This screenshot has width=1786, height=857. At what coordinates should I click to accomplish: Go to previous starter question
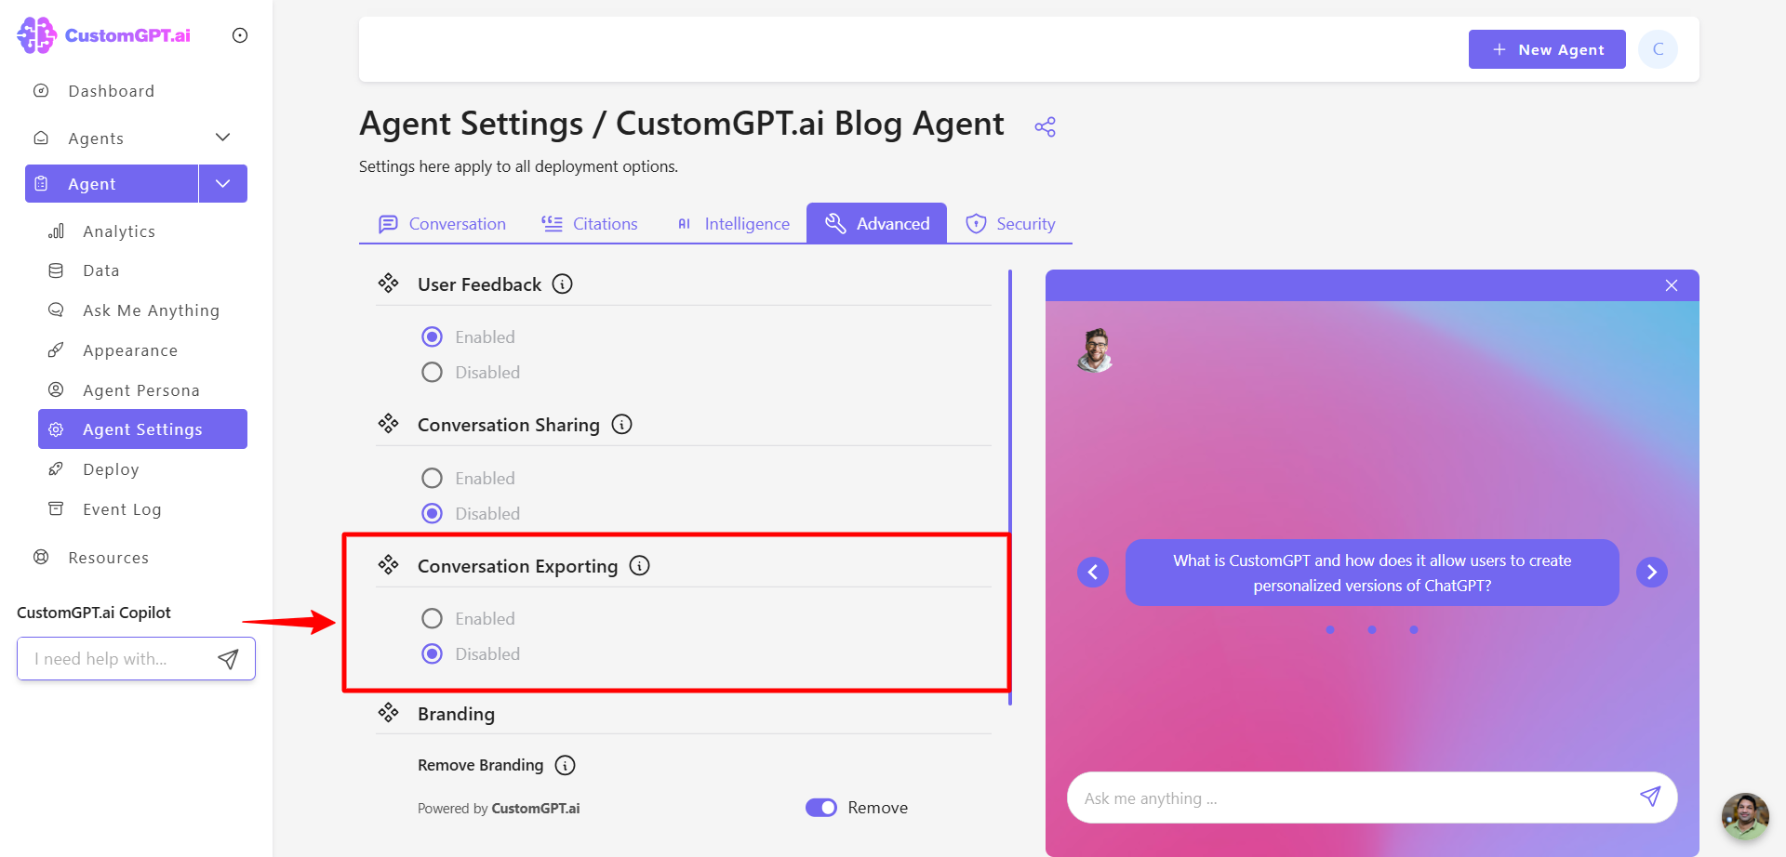tap(1093, 572)
